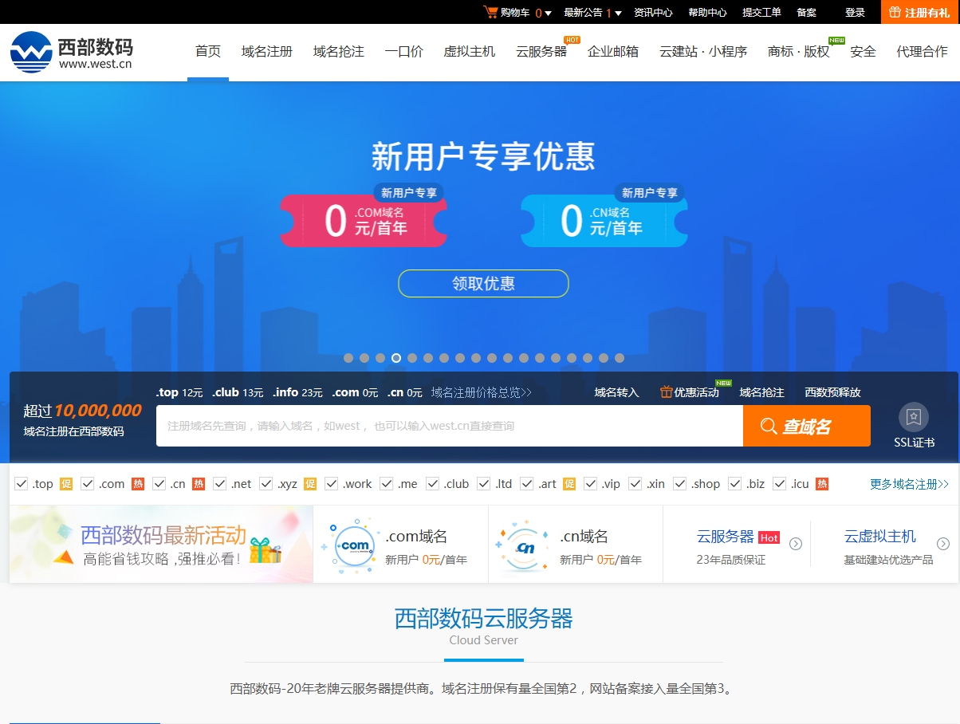Open the 企业邮箱 menu

pos(613,51)
